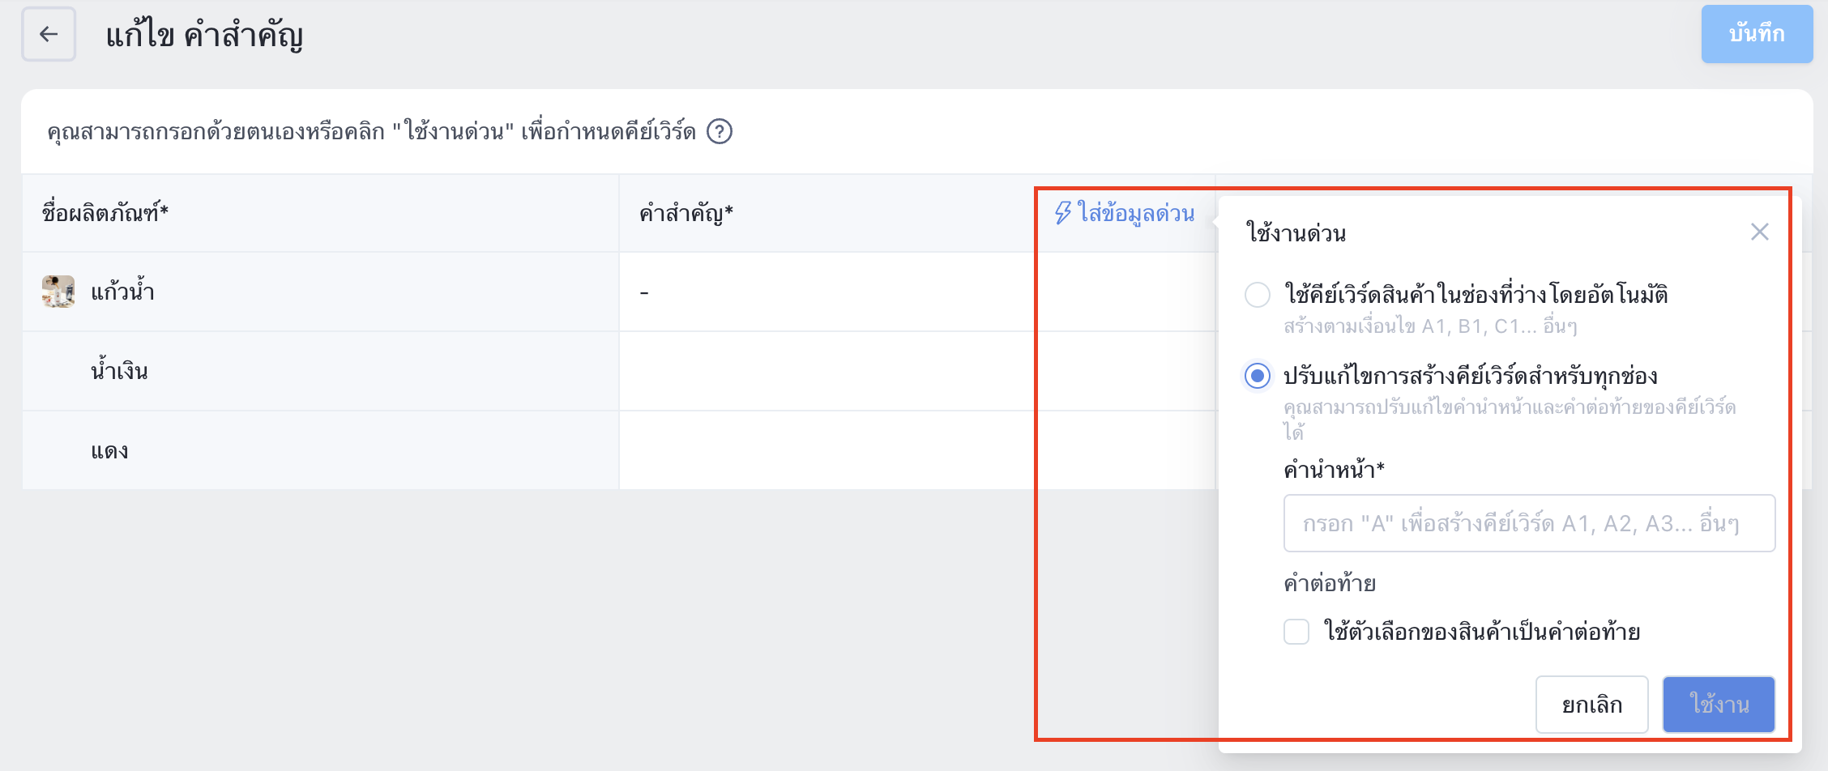Click the คำต่อท้าย suffix label

pyautogui.click(x=1330, y=583)
